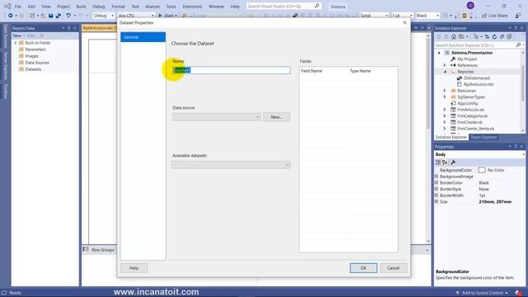Click the Save All icon in toolbar
The width and height of the screenshot is (528, 297).
pyautogui.click(x=59, y=16)
